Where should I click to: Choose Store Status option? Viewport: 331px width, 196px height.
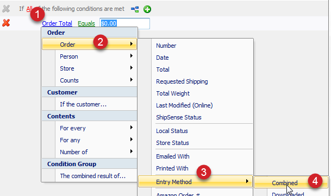click(172, 143)
